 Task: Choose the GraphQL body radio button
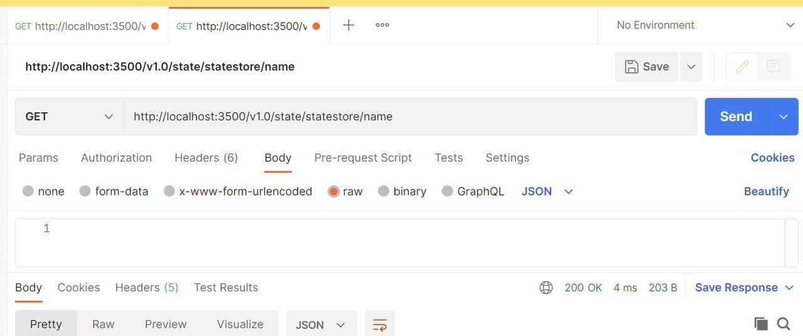pos(447,191)
